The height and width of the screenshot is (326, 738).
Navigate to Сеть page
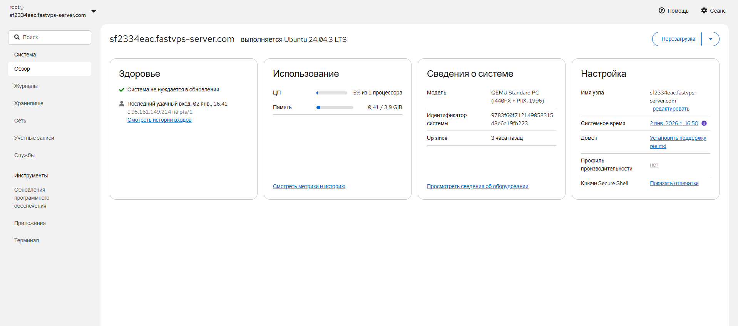pyautogui.click(x=50, y=121)
